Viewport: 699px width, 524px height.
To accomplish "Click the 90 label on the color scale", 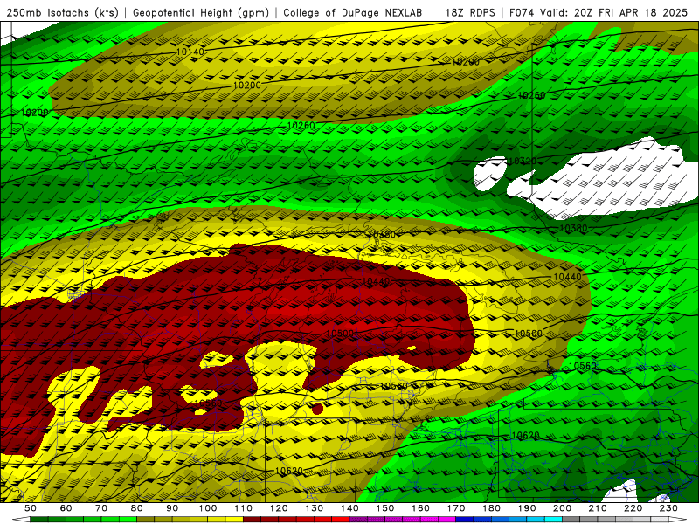I will coord(172,508).
